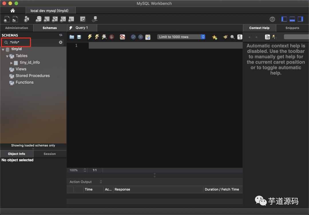Get context help for caret position
Image resolution: width=309 pixels, height=215 pixels.
268,37
